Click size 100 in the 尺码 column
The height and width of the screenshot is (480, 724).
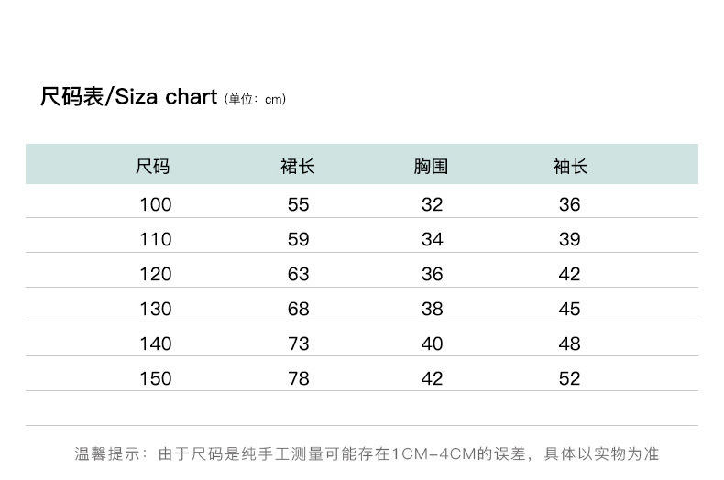click(x=156, y=204)
